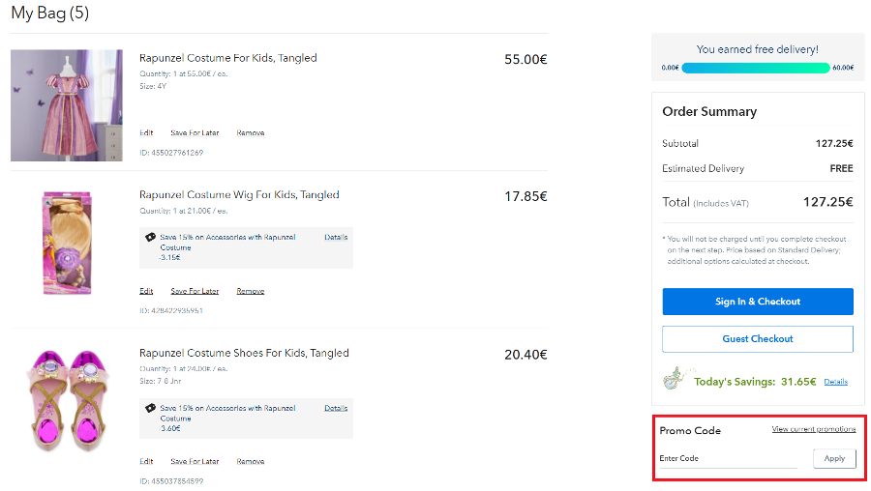Apply the promo code

(x=834, y=458)
